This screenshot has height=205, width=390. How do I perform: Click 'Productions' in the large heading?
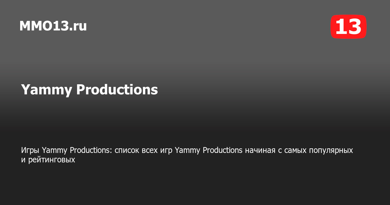117,89
